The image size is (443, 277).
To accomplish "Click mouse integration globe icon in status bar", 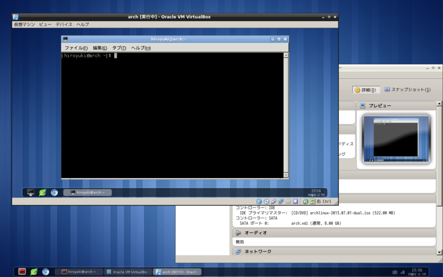I will coord(306,202).
